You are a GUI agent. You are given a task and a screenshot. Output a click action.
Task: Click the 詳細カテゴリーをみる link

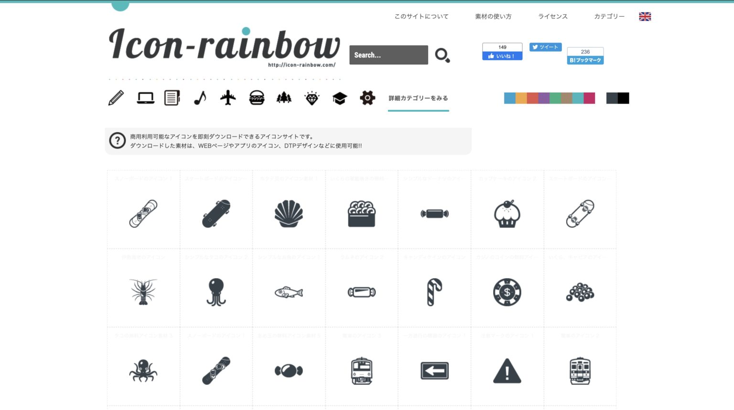[418, 98]
